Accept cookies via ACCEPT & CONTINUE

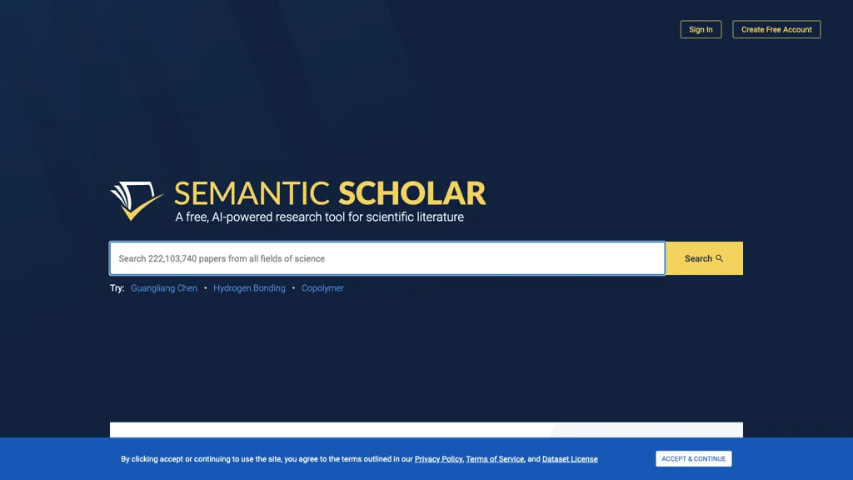pyautogui.click(x=693, y=458)
